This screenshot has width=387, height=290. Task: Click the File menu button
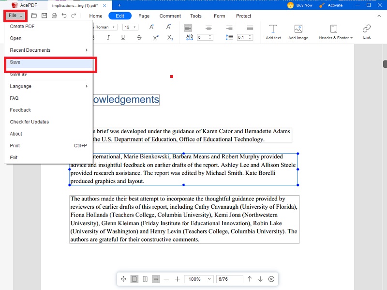pos(15,15)
